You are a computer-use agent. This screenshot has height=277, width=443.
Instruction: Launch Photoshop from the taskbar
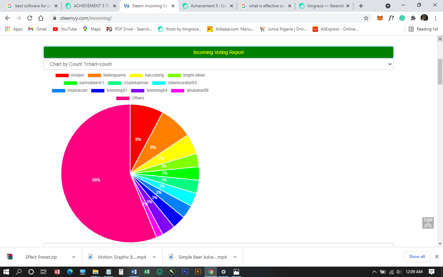coord(185,271)
